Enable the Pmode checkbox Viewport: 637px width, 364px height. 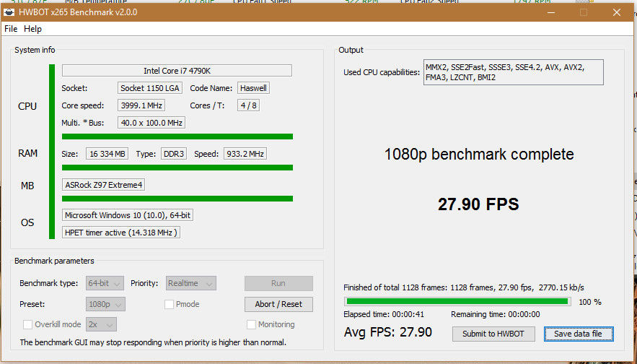pyautogui.click(x=169, y=304)
